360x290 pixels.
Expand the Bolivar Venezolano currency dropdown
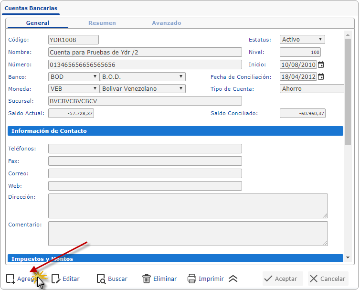tap(143, 88)
